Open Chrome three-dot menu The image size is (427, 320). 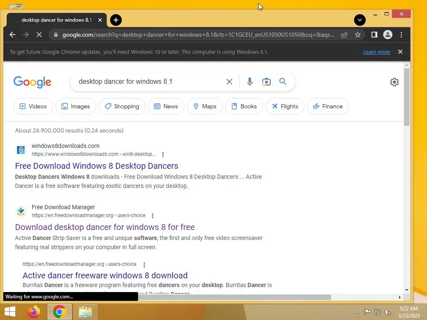(x=402, y=35)
